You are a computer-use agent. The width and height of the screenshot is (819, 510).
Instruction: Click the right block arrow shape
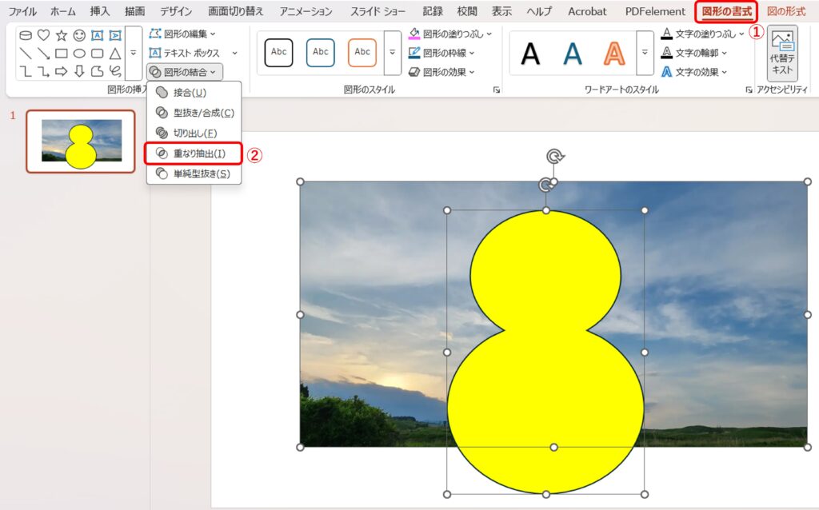coord(62,71)
